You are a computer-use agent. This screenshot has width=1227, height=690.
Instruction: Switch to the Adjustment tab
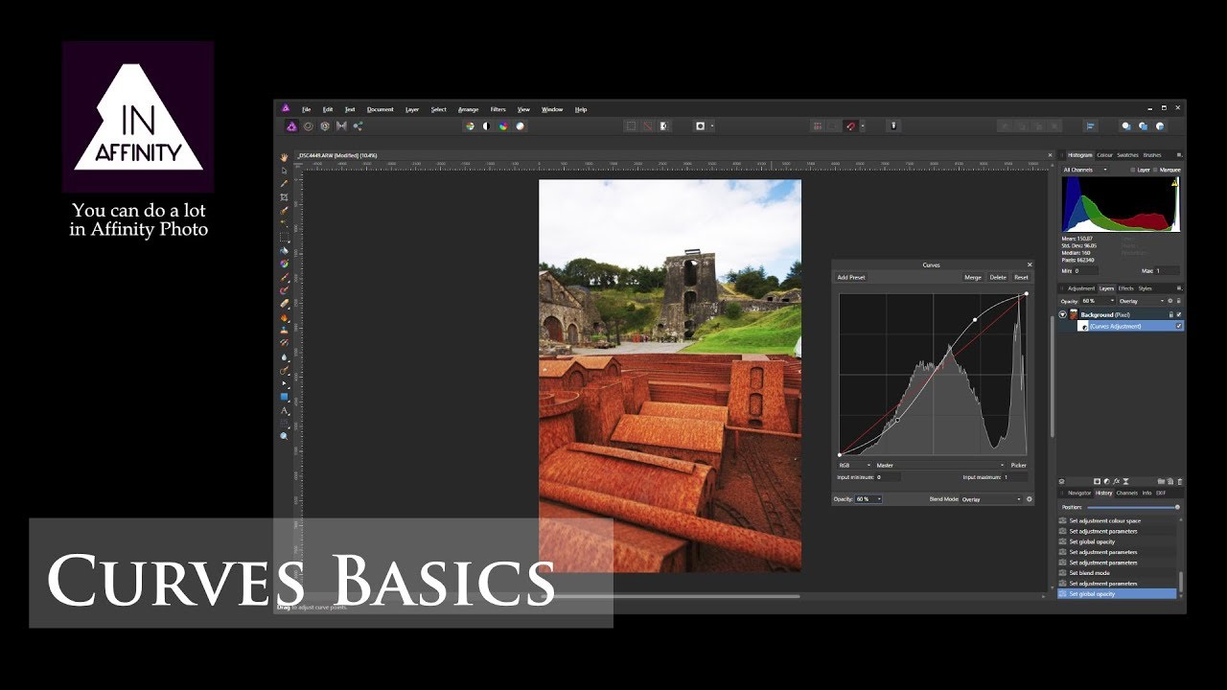(1081, 288)
